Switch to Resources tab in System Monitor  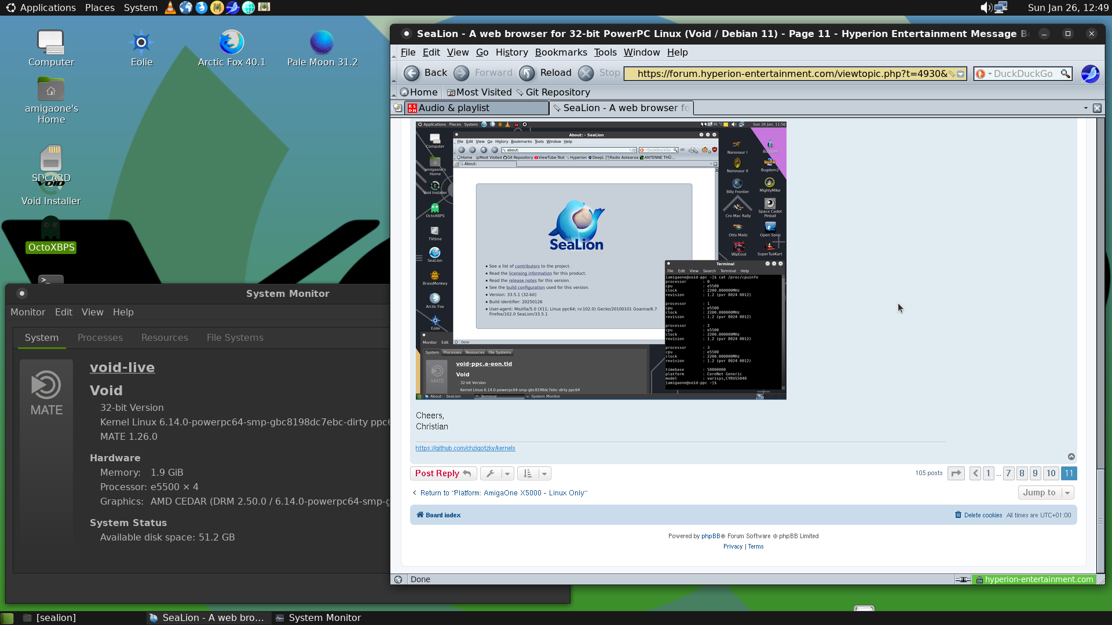coord(164,337)
